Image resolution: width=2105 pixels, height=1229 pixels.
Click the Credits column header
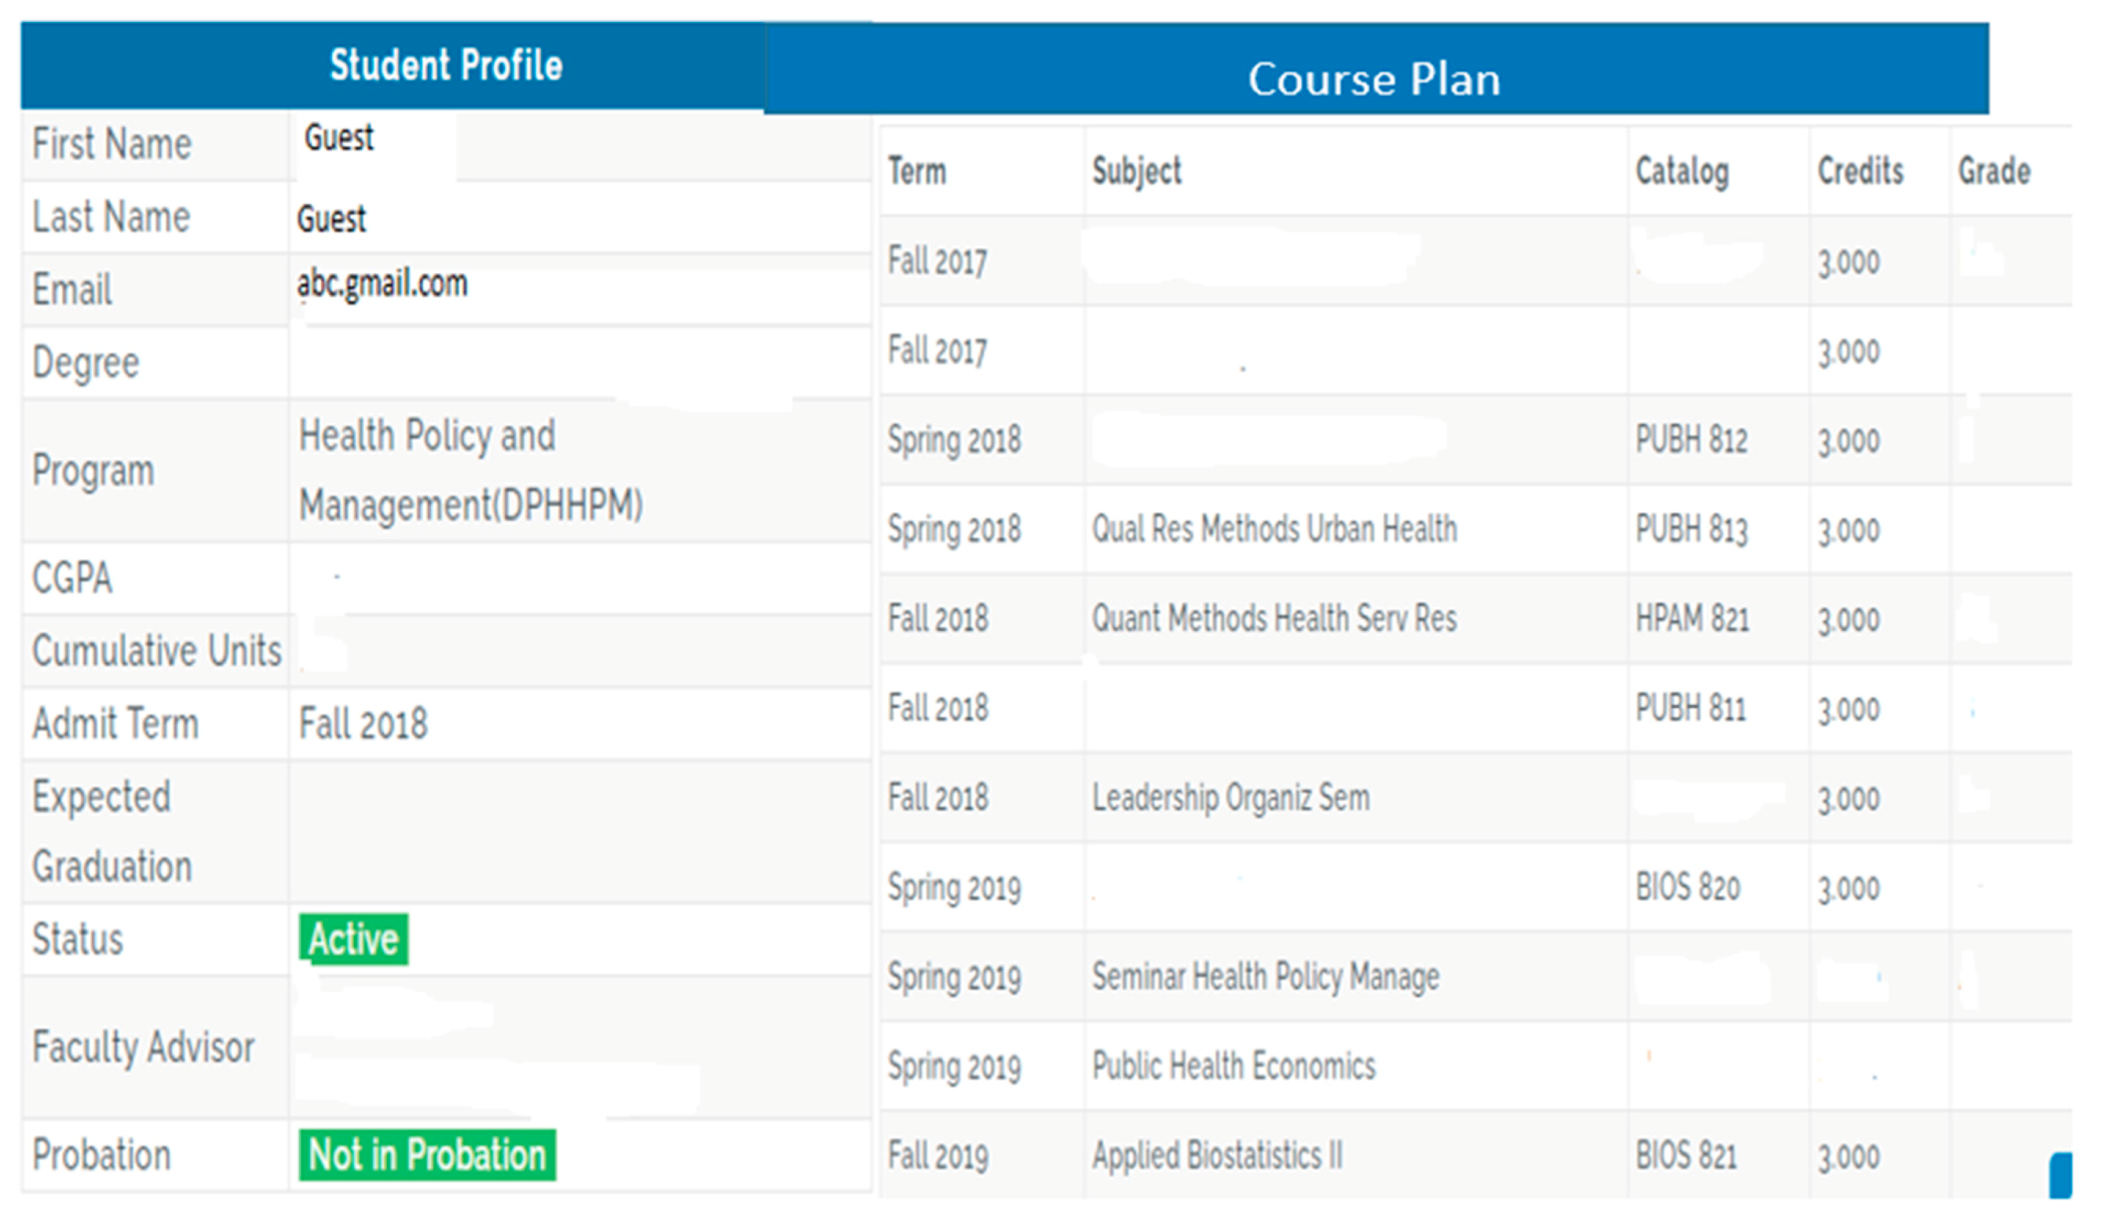(1860, 172)
